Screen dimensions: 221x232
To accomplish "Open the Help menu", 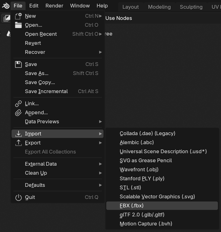I will point(102,6).
